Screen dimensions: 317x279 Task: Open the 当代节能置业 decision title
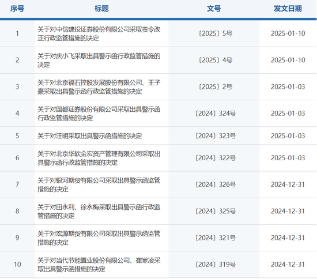99,265
